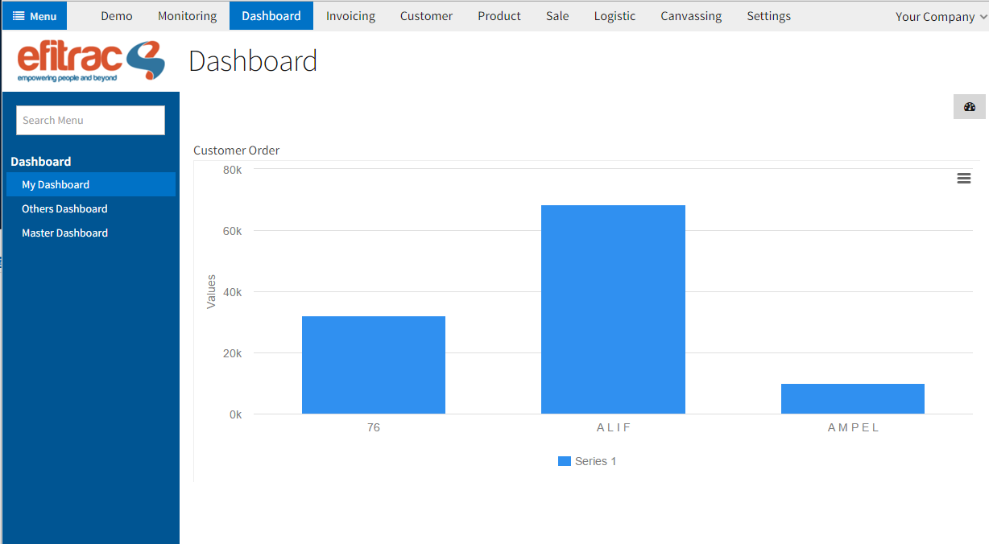The height and width of the screenshot is (544, 989).
Task: Open the Customer menu
Action: (426, 16)
